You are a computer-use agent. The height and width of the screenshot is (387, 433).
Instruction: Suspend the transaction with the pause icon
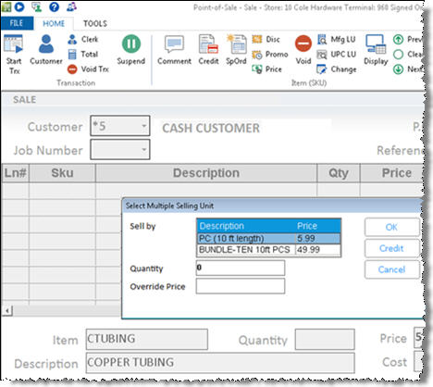tap(131, 50)
